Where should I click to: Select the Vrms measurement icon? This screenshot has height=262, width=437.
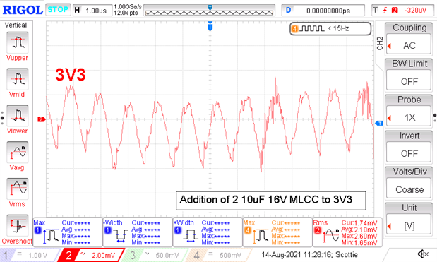coord(17,189)
